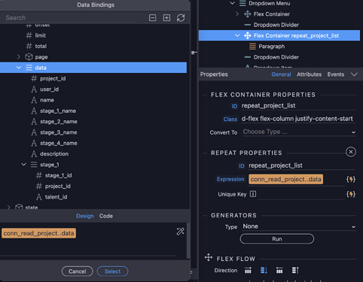363x282 pixels.
Task: Collapse the stage_1 node
Action: pyautogui.click(x=23, y=165)
